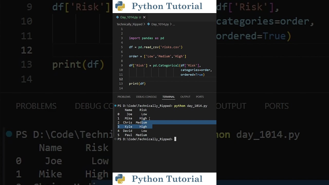Click the Python logo in top banner
Screen dimensions: 329x185
click(x=120, y=6)
